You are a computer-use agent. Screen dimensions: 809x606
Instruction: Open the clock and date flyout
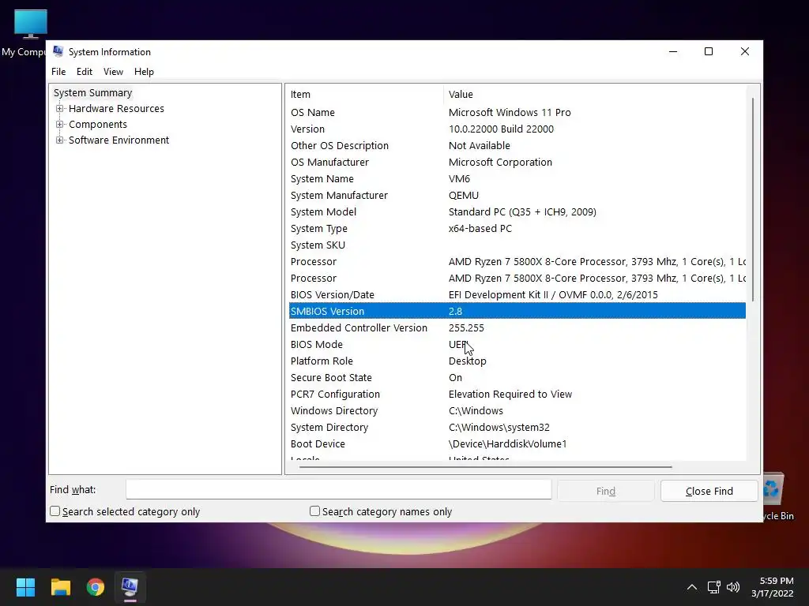773,587
